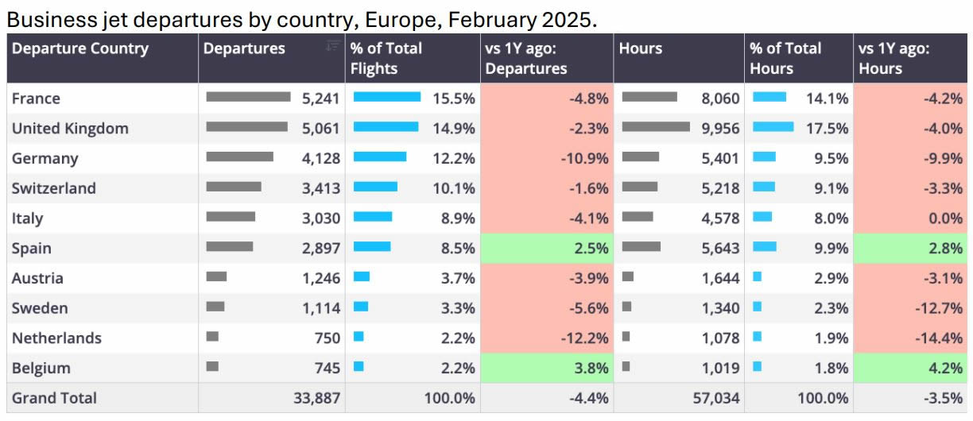Click Belgium's green 4.2% hours cell
973x421 pixels.
[x=910, y=368]
